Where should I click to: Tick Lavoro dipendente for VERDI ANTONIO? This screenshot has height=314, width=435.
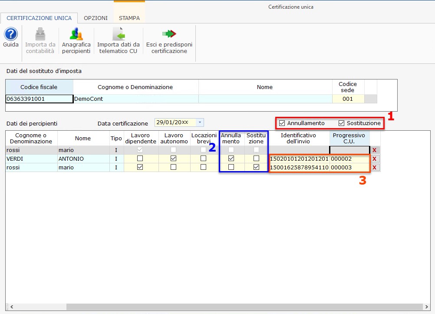[x=140, y=159]
